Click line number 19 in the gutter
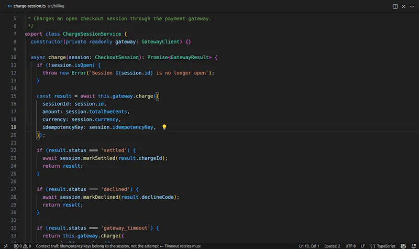419x249 pixels. (14, 127)
